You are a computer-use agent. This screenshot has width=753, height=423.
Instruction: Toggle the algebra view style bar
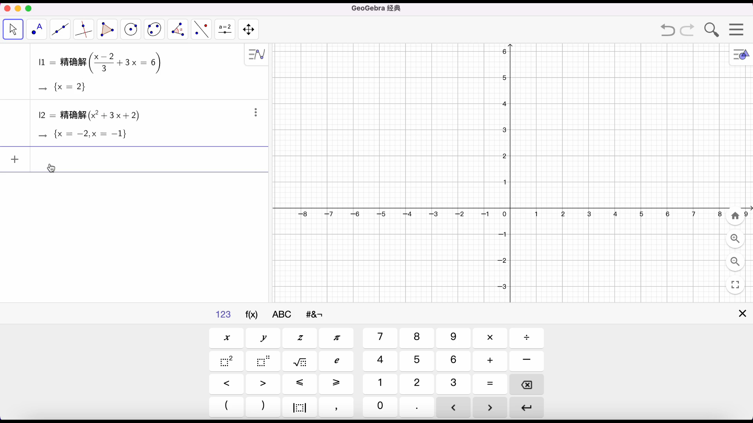(x=256, y=54)
